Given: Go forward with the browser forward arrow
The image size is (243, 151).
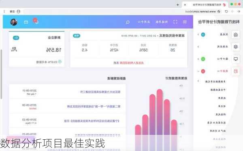Looking at the screenshot, I should (232, 11).
